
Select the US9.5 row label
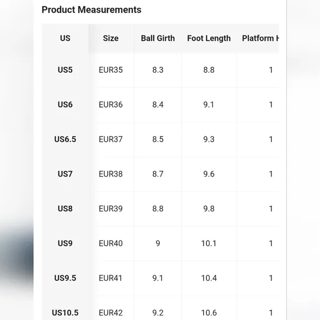tap(65, 278)
